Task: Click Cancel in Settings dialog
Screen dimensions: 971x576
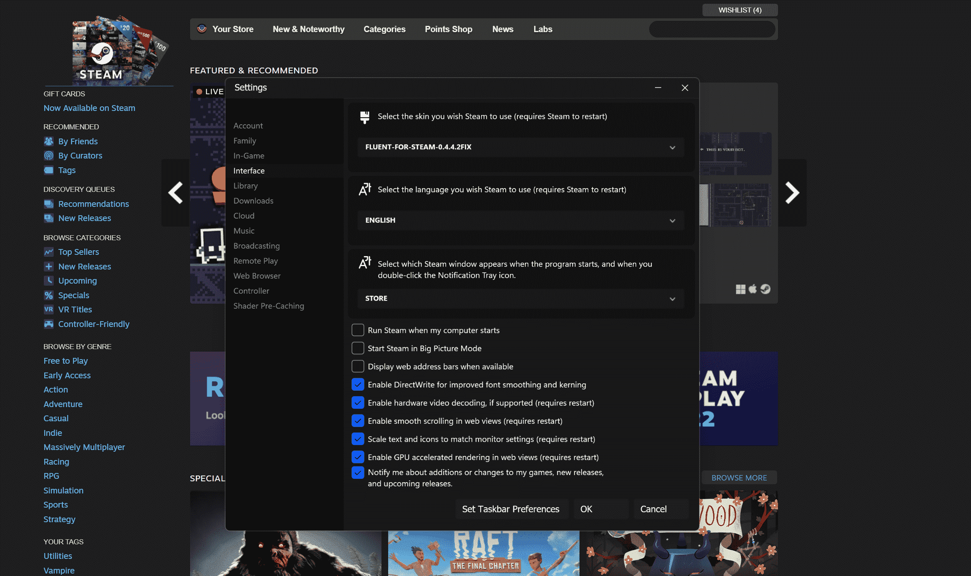Action: pos(661,509)
